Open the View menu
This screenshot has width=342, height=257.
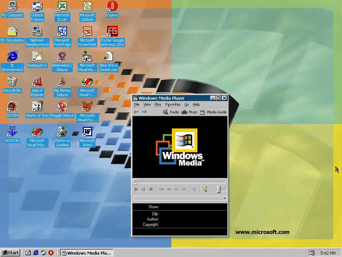pyautogui.click(x=147, y=104)
